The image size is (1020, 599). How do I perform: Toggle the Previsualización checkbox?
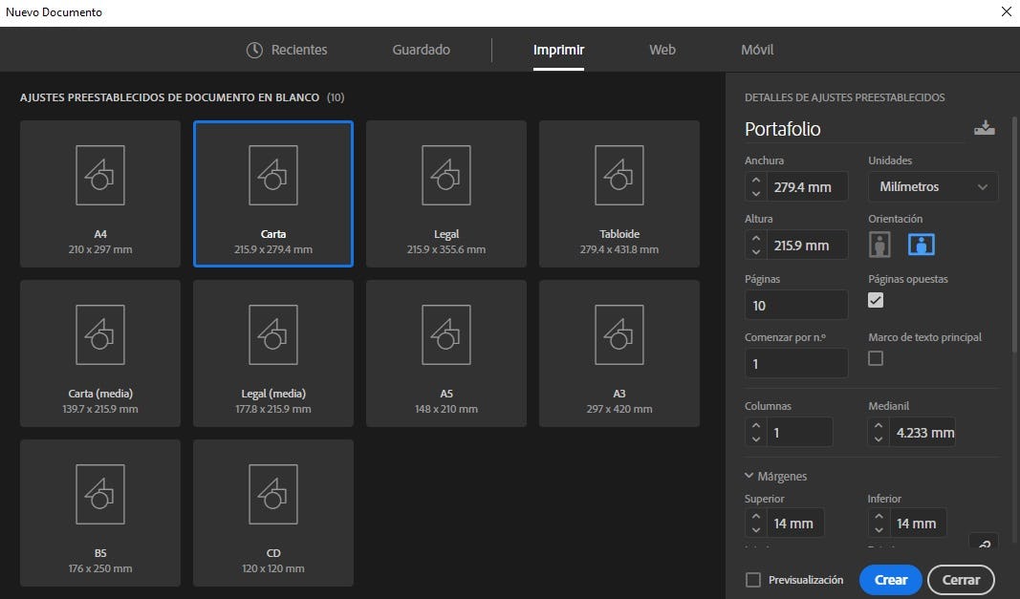pos(753,580)
